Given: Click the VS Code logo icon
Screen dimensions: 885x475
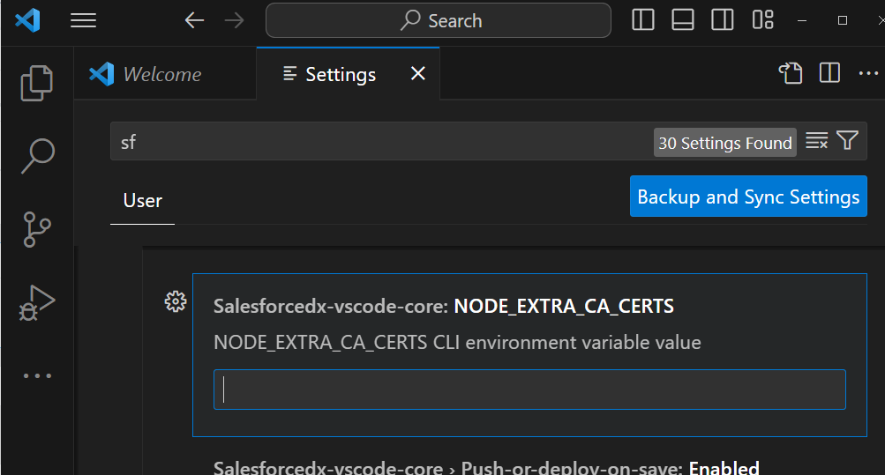Looking at the screenshot, I should tap(27, 21).
